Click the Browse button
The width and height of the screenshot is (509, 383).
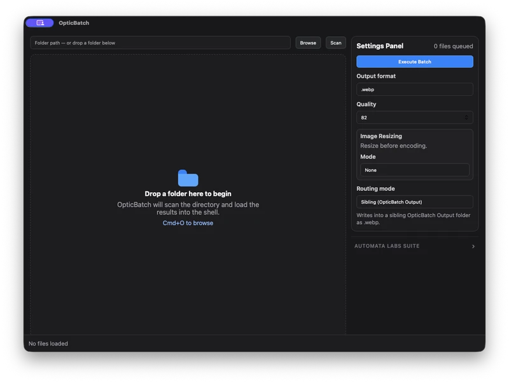pos(308,43)
